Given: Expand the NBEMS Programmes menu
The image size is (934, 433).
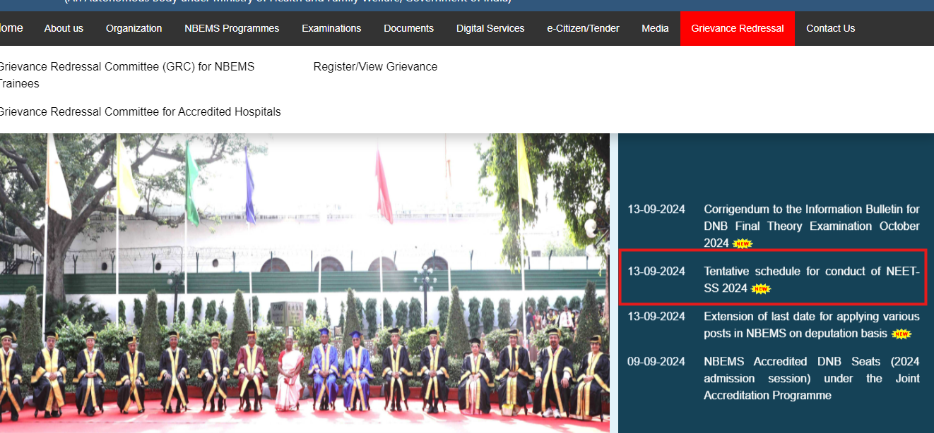Looking at the screenshot, I should pyautogui.click(x=232, y=28).
